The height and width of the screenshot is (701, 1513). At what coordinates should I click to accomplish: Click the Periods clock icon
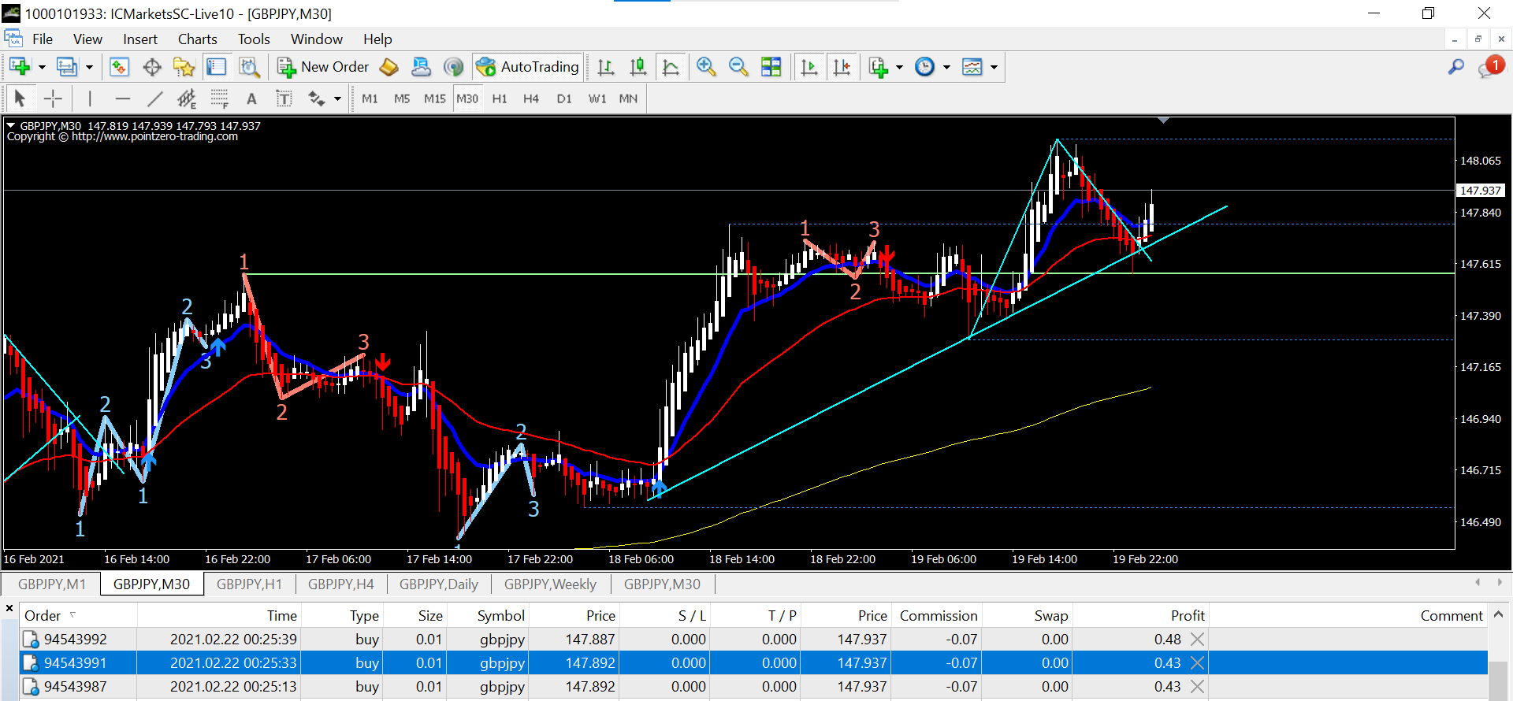925,67
